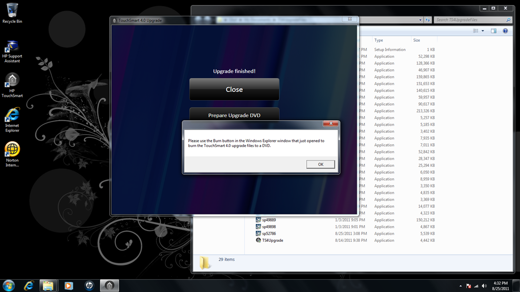Open the Explorer address bar history dropdown

click(x=420, y=20)
